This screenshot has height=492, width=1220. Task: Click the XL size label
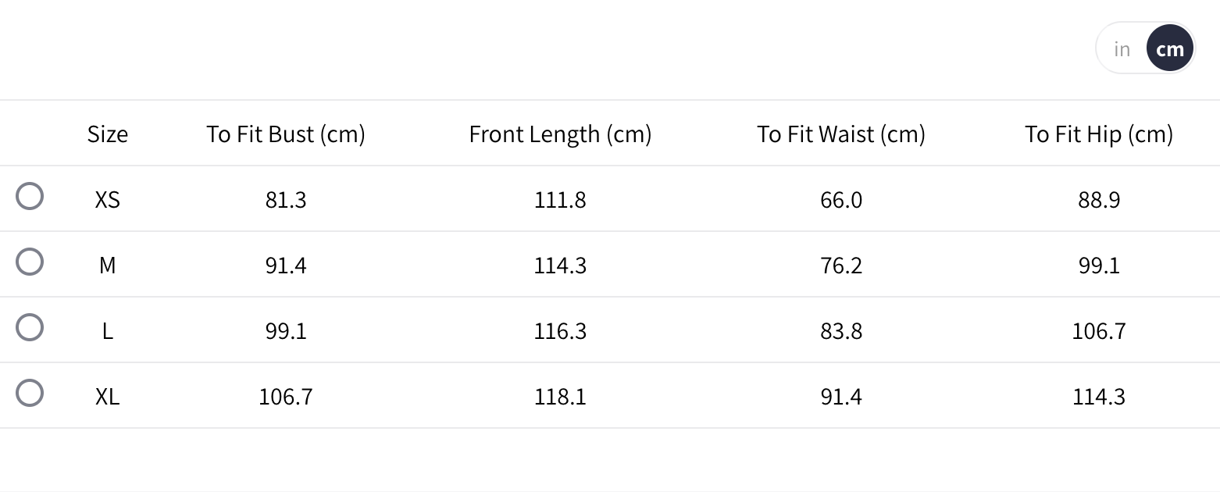click(108, 397)
